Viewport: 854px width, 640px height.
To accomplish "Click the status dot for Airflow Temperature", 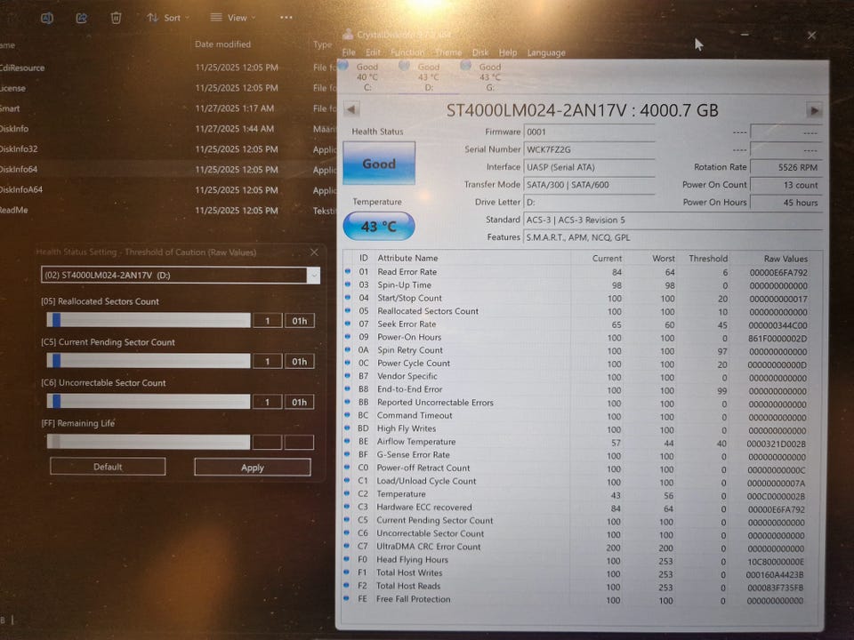I will click(347, 441).
